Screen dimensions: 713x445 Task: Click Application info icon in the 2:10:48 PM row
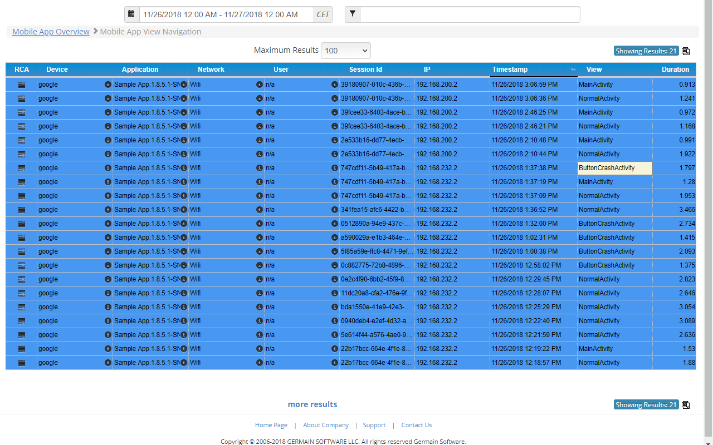point(184,140)
